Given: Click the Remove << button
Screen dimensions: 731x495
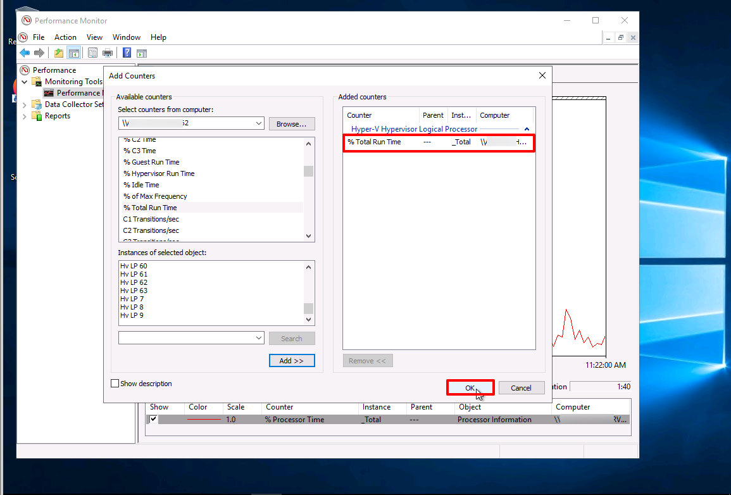Looking at the screenshot, I should coord(367,361).
